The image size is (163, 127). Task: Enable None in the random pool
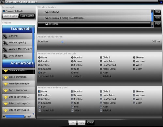39,91
